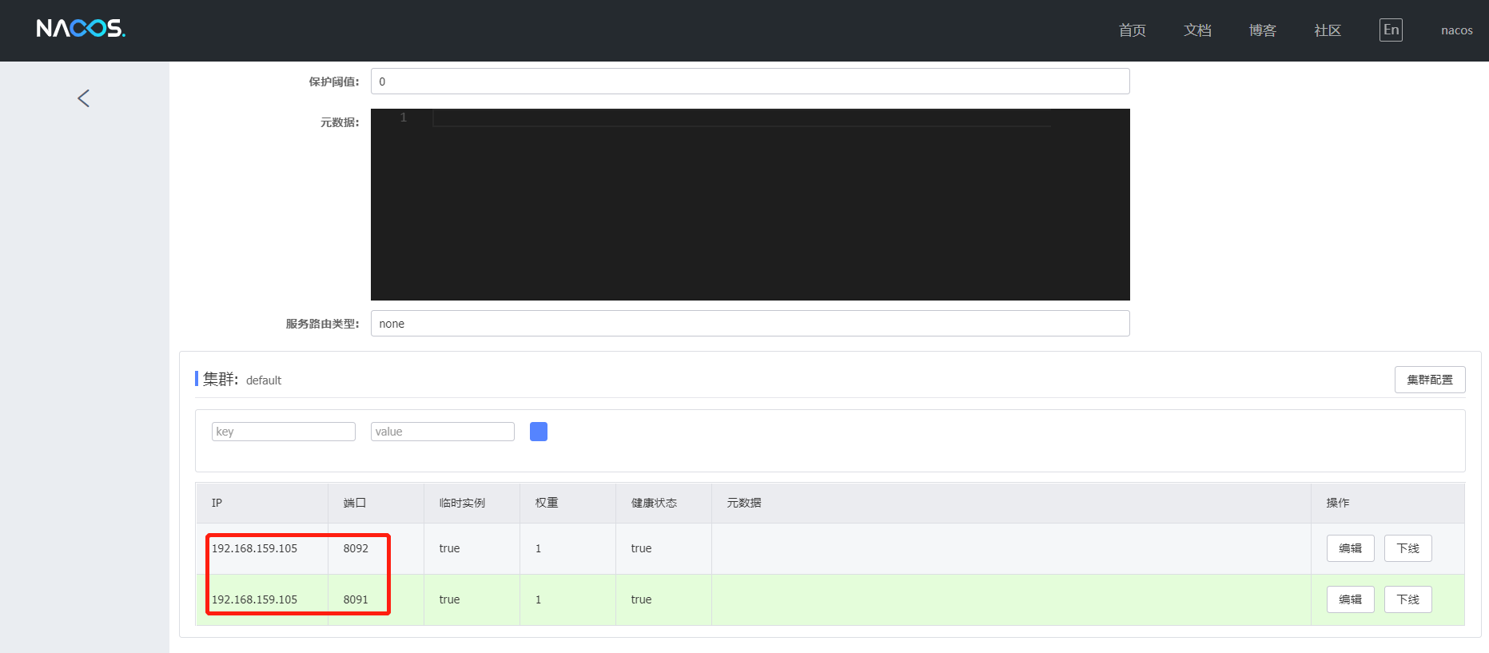Select IP 192.168.159.105 in the 8092 row

point(254,548)
